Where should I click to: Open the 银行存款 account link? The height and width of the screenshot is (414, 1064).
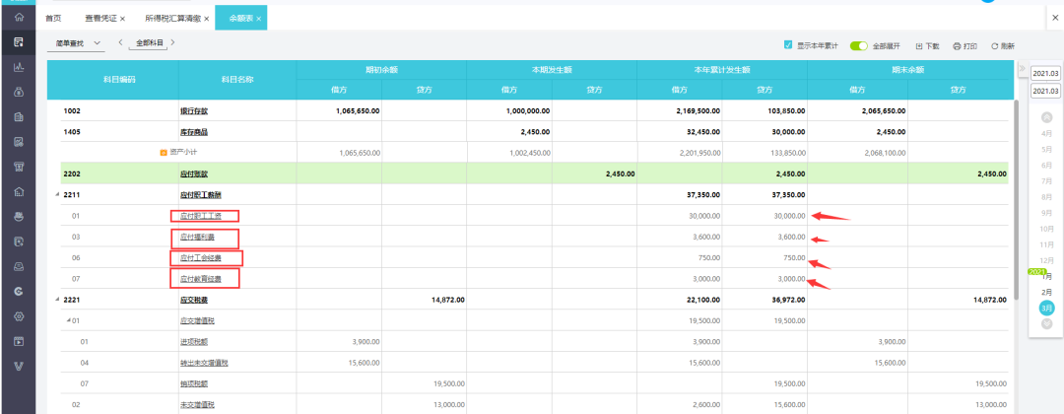coord(193,110)
